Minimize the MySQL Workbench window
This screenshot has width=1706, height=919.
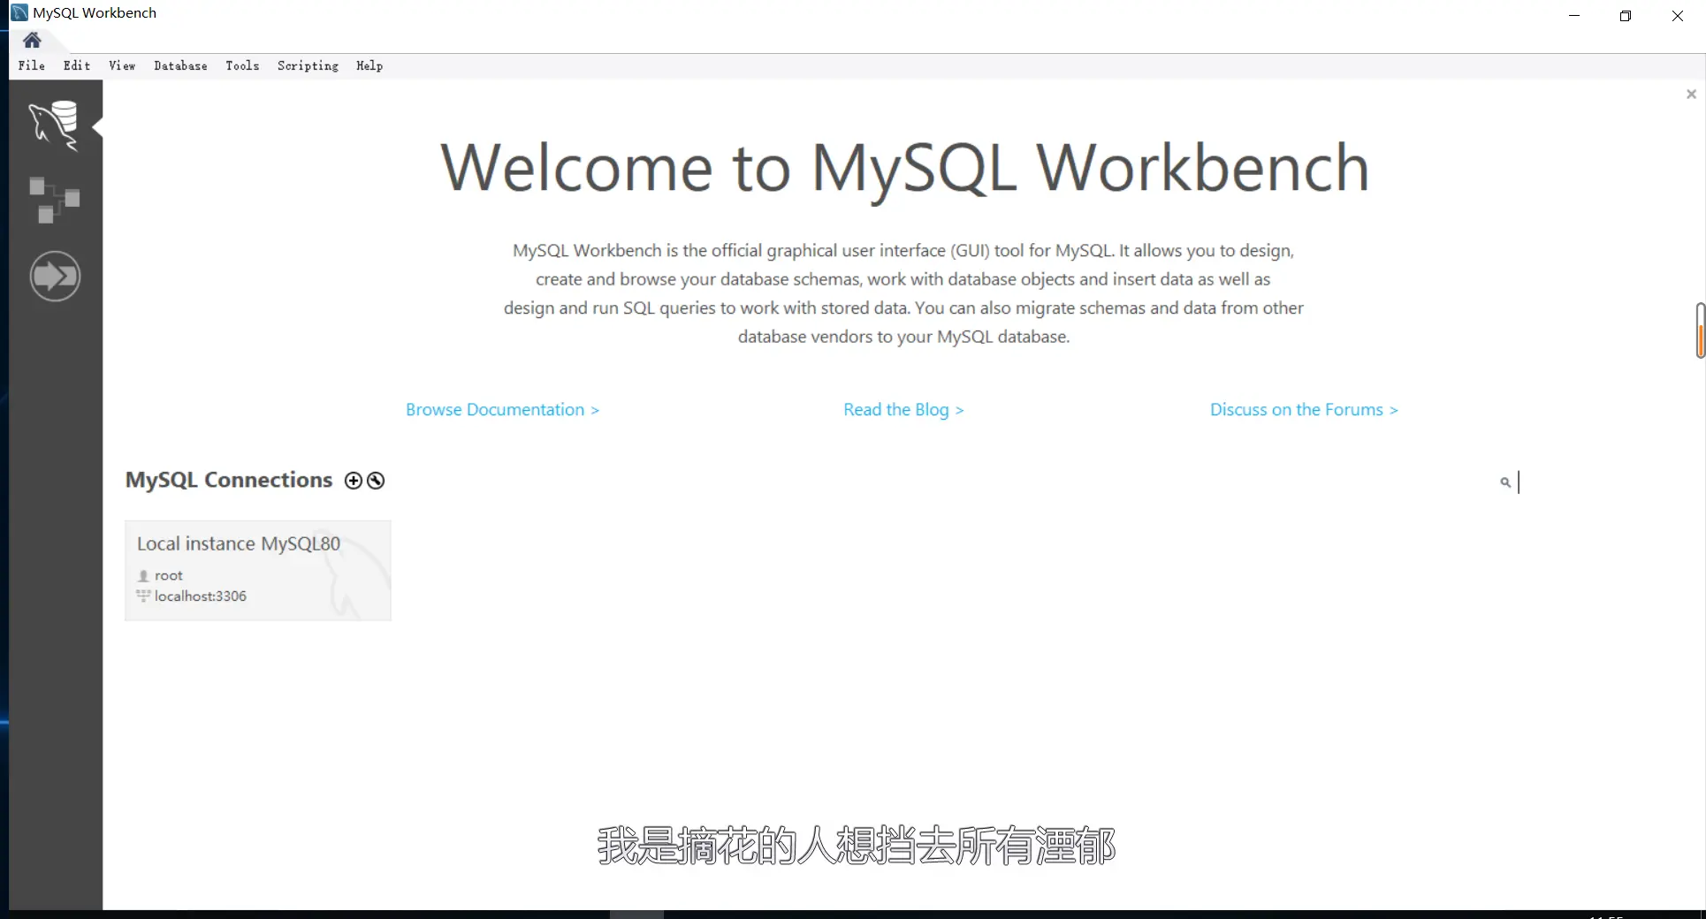click(1574, 15)
